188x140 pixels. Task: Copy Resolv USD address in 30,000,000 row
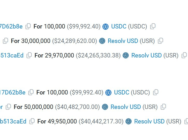[x=161, y=41]
